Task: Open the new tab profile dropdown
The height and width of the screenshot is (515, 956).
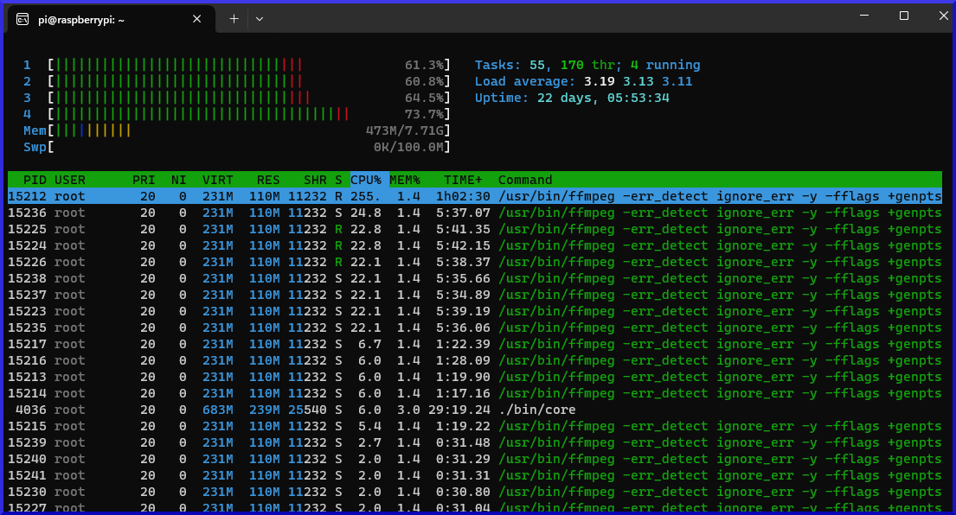Action: pyautogui.click(x=260, y=18)
